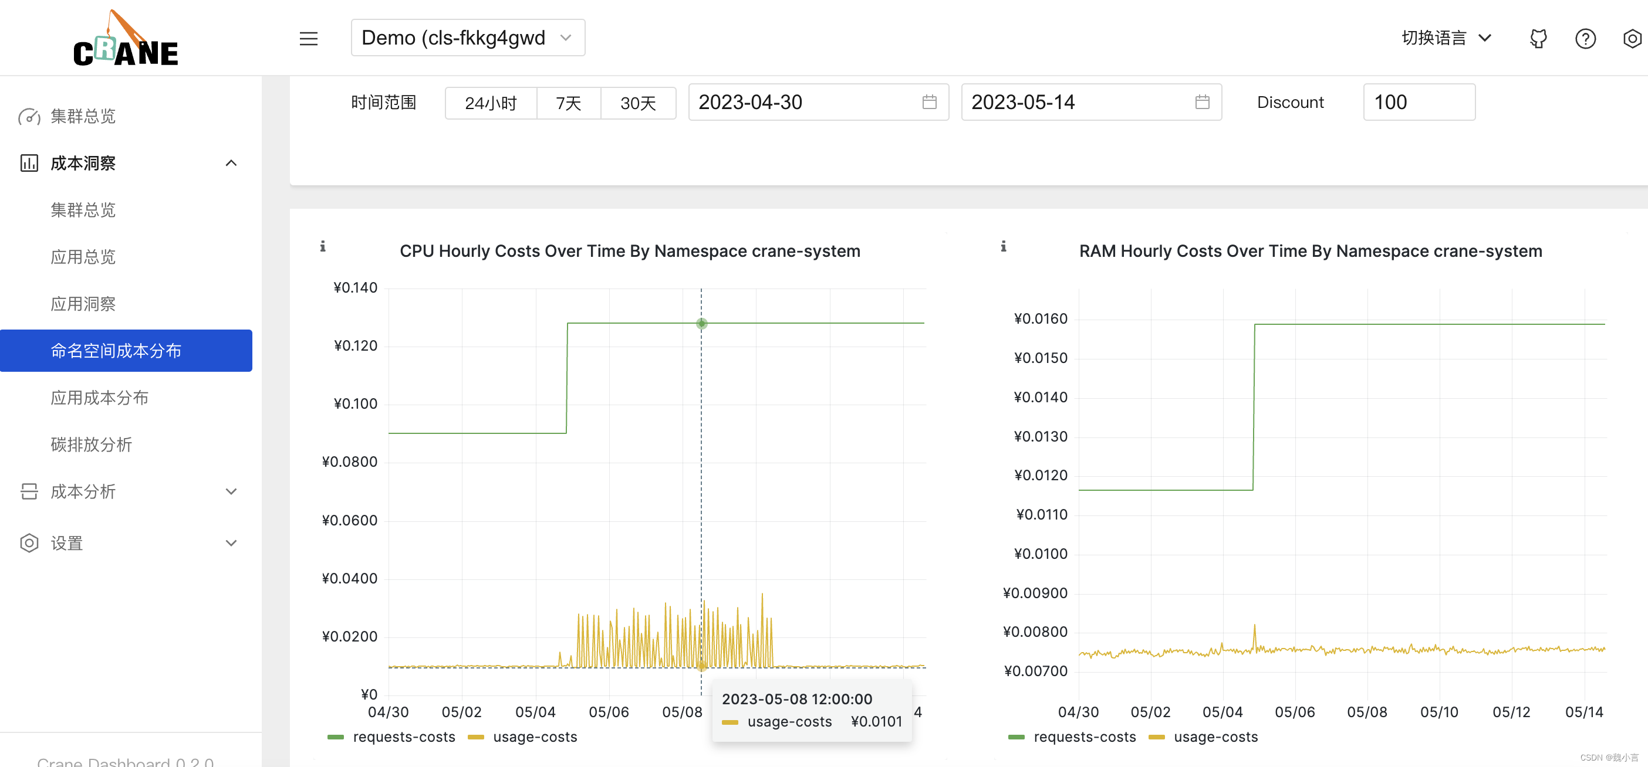Click the end date field 2023-05-14
Viewport: 1648px width, 767px height.
point(1092,101)
